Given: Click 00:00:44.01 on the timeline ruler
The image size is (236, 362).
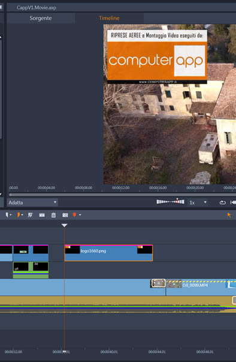Looking at the screenshot, I should tap(157, 352).
